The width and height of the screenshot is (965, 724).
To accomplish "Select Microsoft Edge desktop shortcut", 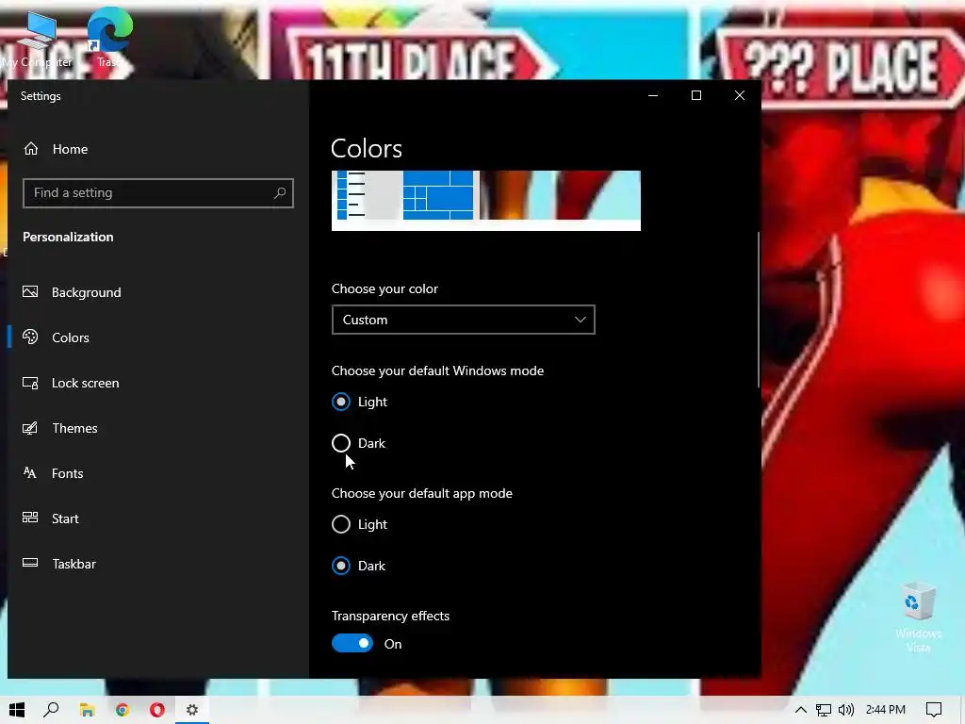I will coord(109,37).
